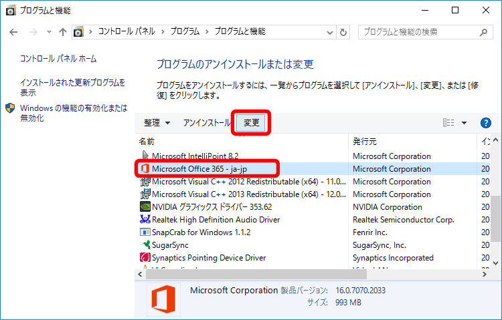Refresh the programs list
The image size is (502, 320).
(343, 32)
